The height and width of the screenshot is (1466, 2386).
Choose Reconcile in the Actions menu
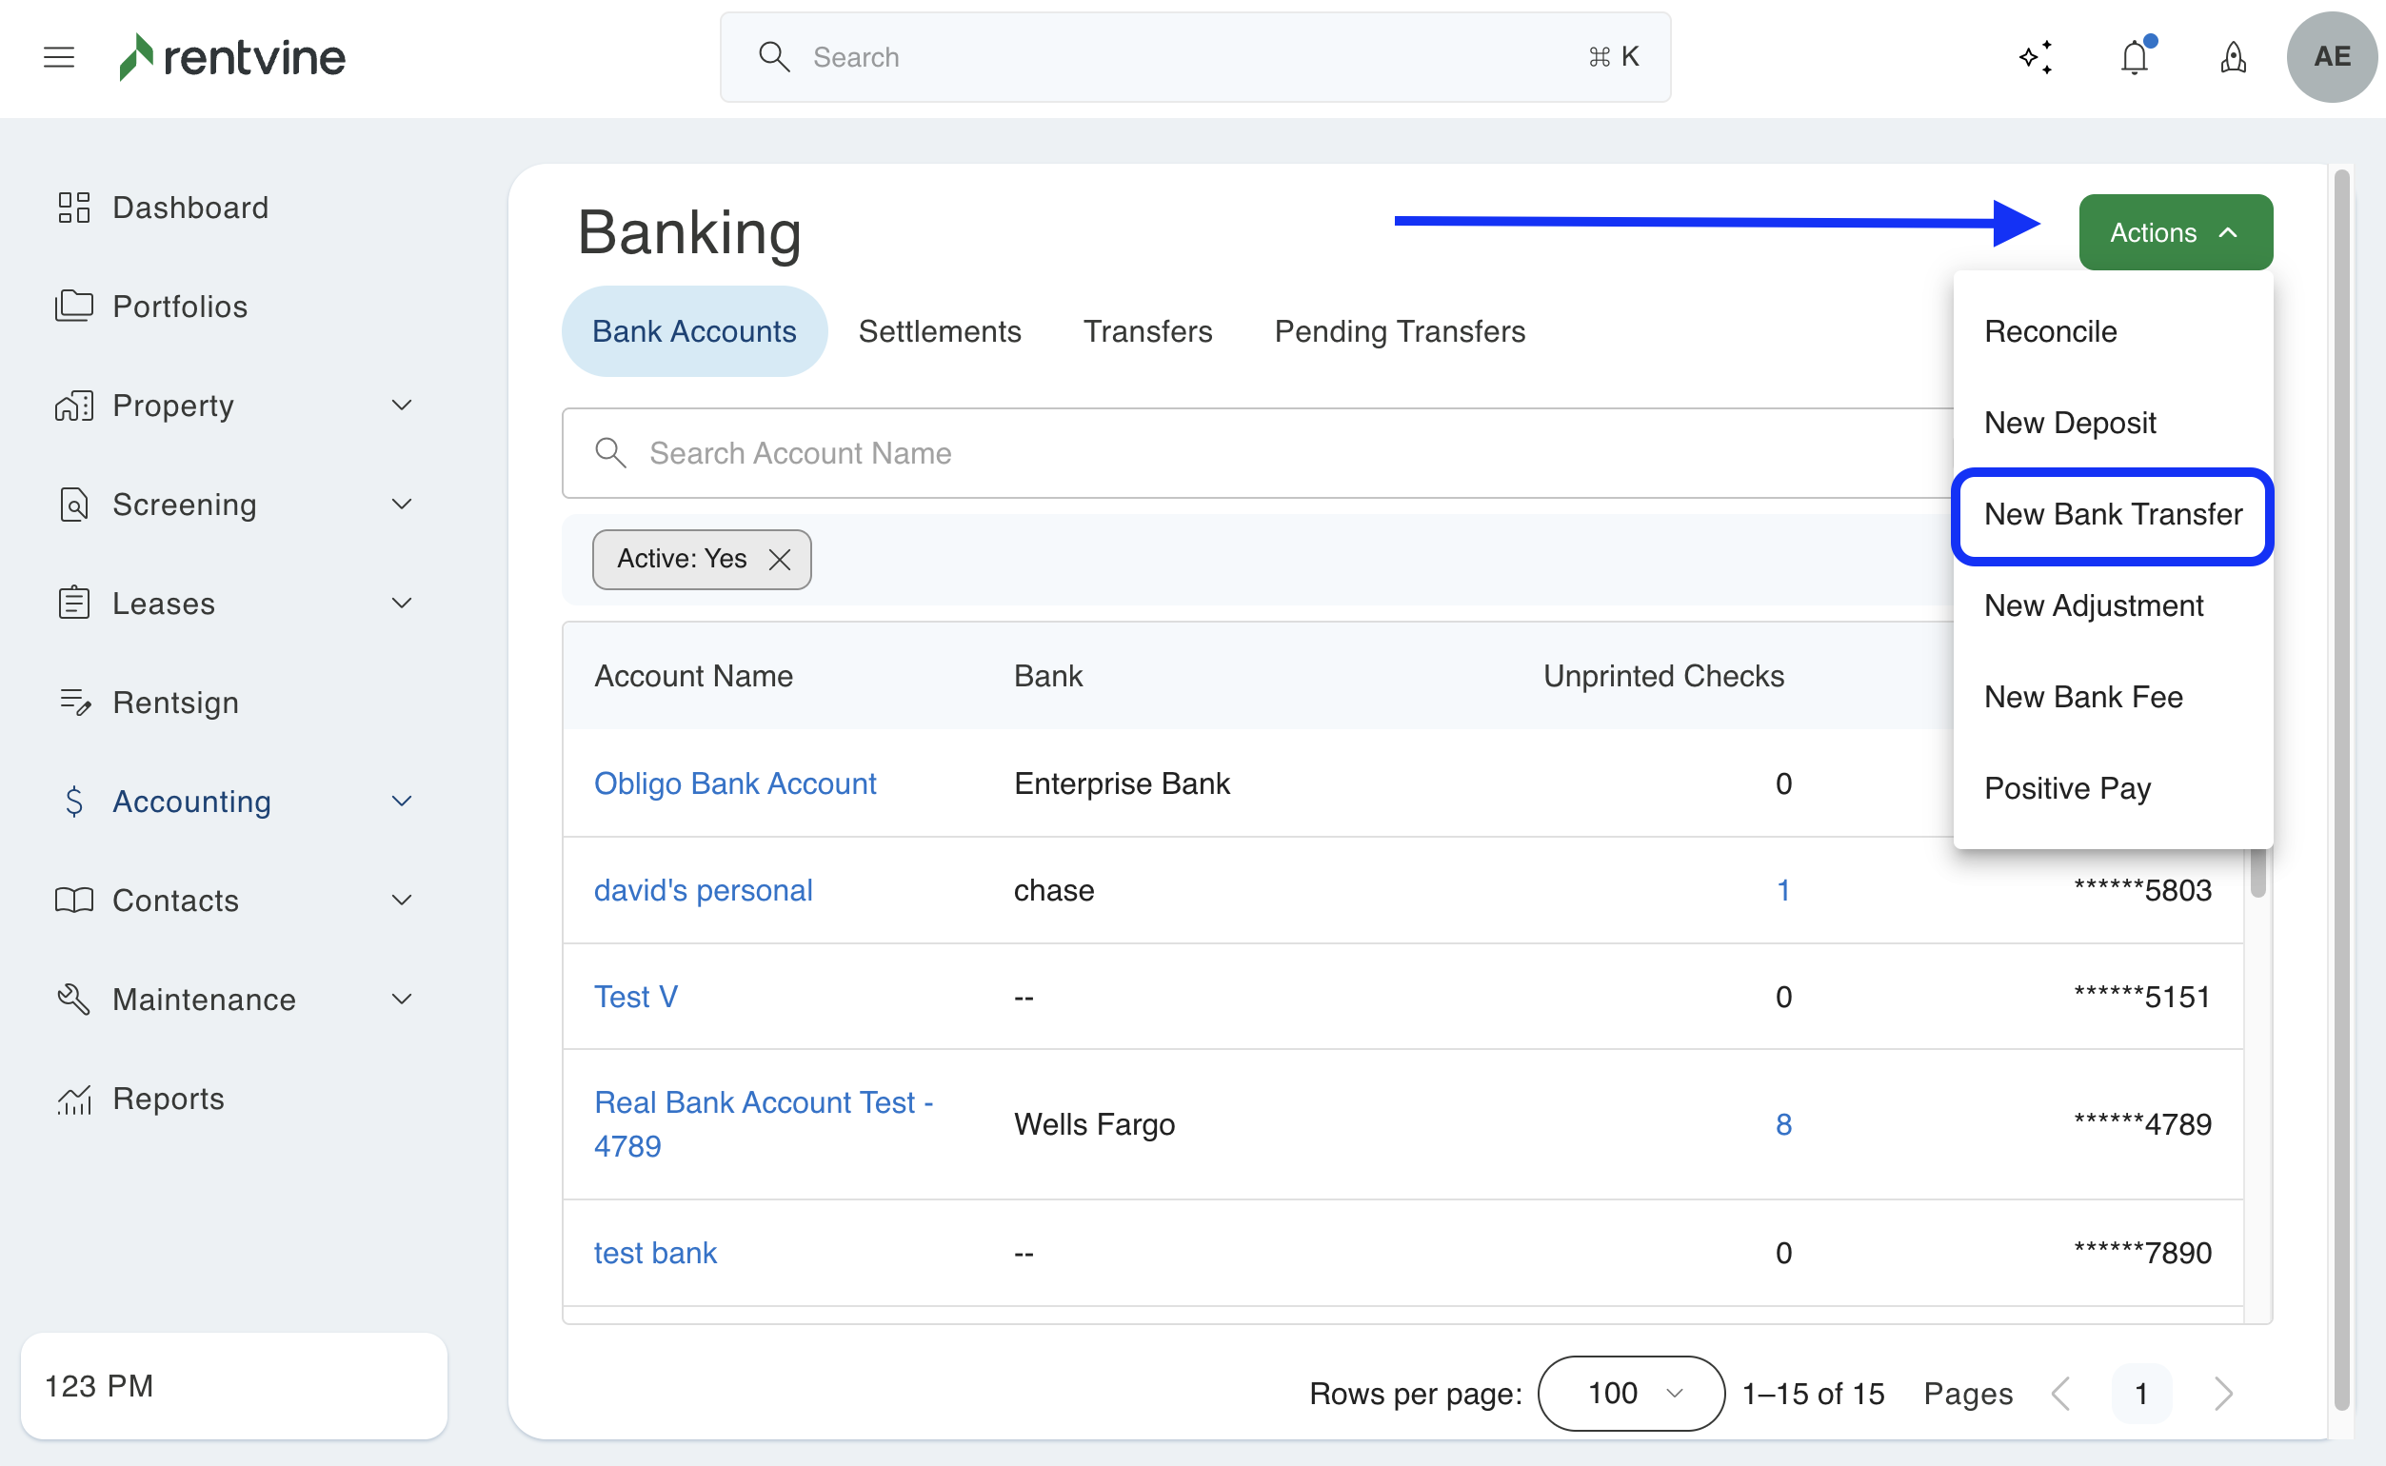point(2050,331)
